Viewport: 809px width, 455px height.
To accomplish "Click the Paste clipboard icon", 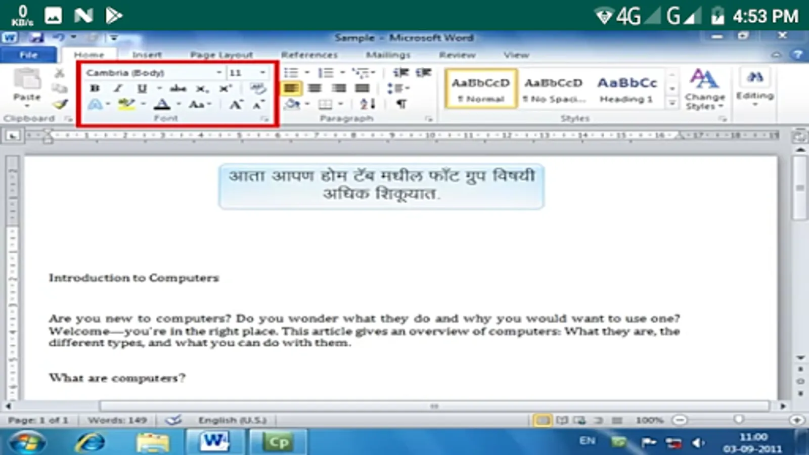I will (27, 80).
